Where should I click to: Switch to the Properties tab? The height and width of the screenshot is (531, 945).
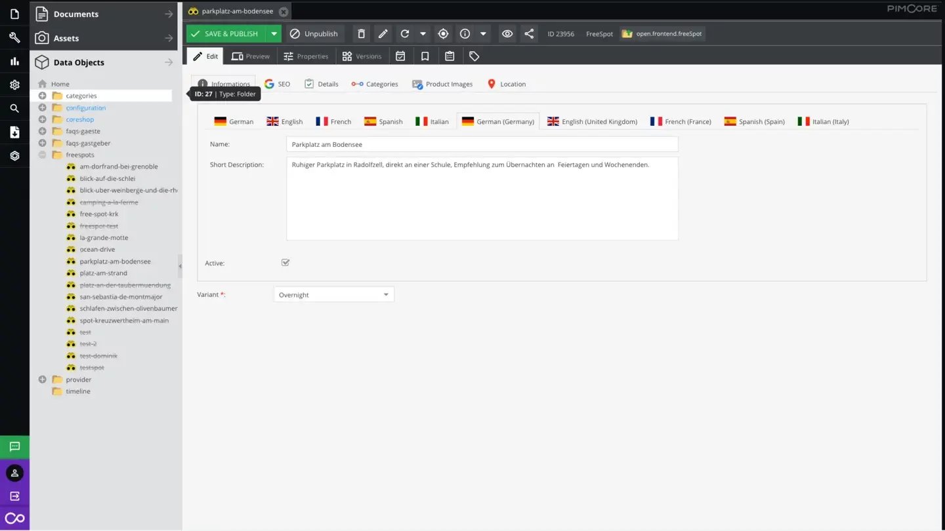tap(306, 56)
